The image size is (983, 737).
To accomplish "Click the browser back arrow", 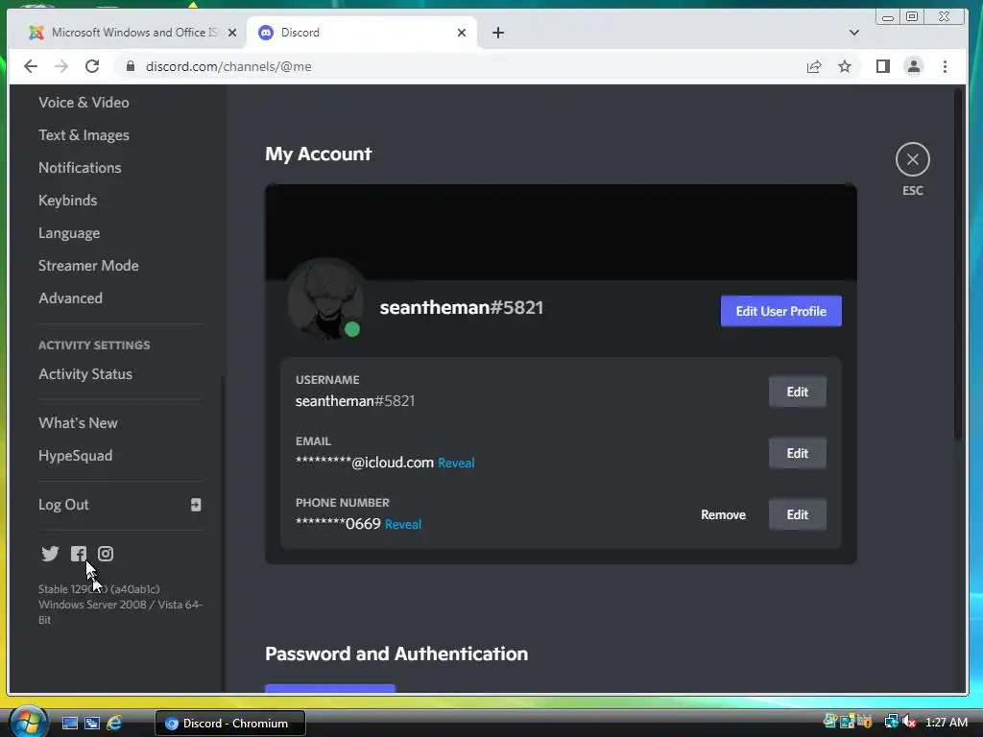I will (x=30, y=66).
